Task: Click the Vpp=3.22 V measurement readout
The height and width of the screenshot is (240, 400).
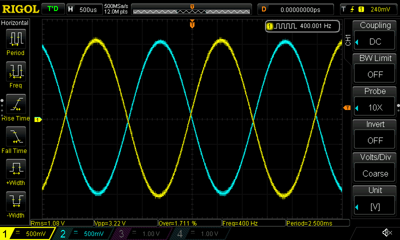Action: tap(125, 223)
